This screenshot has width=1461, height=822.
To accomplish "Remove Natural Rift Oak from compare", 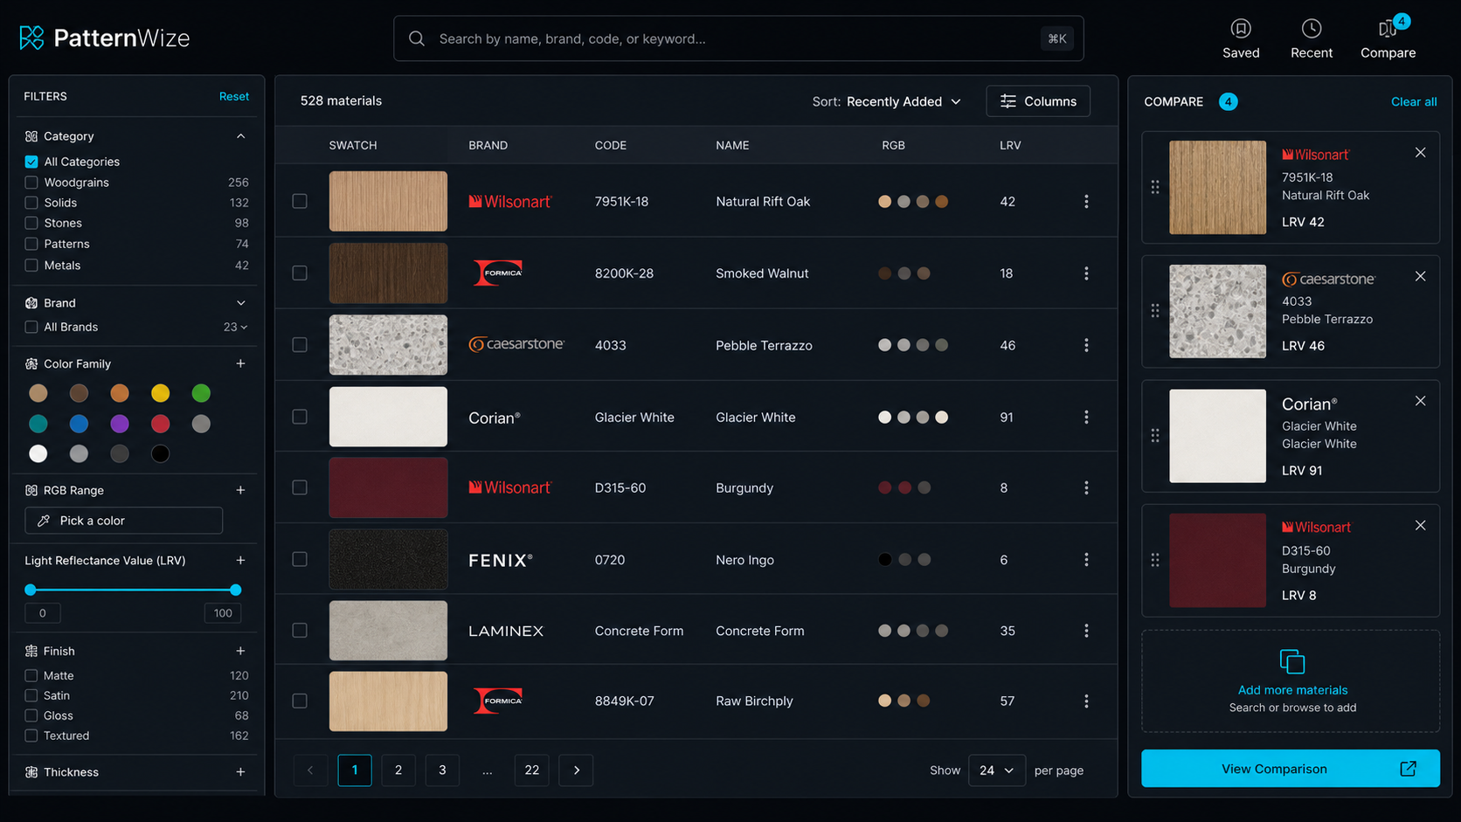I will tap(1420, 153).
